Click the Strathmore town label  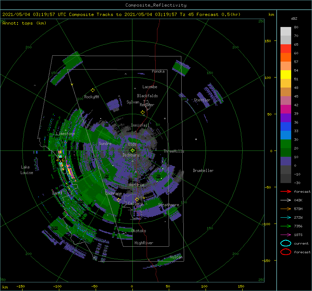168,205
